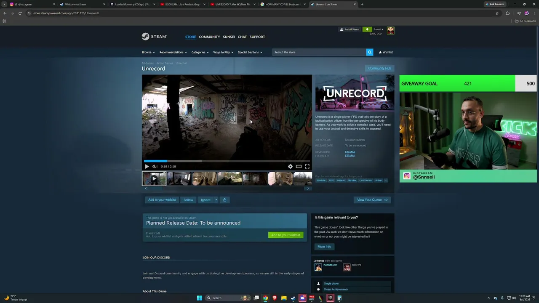The height and width of the screenshot is (303, 539).
Task: Follow the Unrecord game
Action: click(x=188, y=200)
